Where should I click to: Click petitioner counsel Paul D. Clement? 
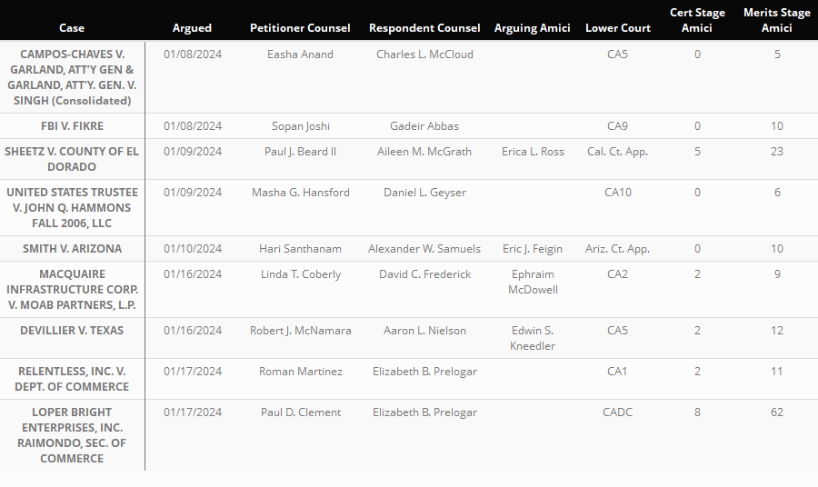[x=301, y=412]
